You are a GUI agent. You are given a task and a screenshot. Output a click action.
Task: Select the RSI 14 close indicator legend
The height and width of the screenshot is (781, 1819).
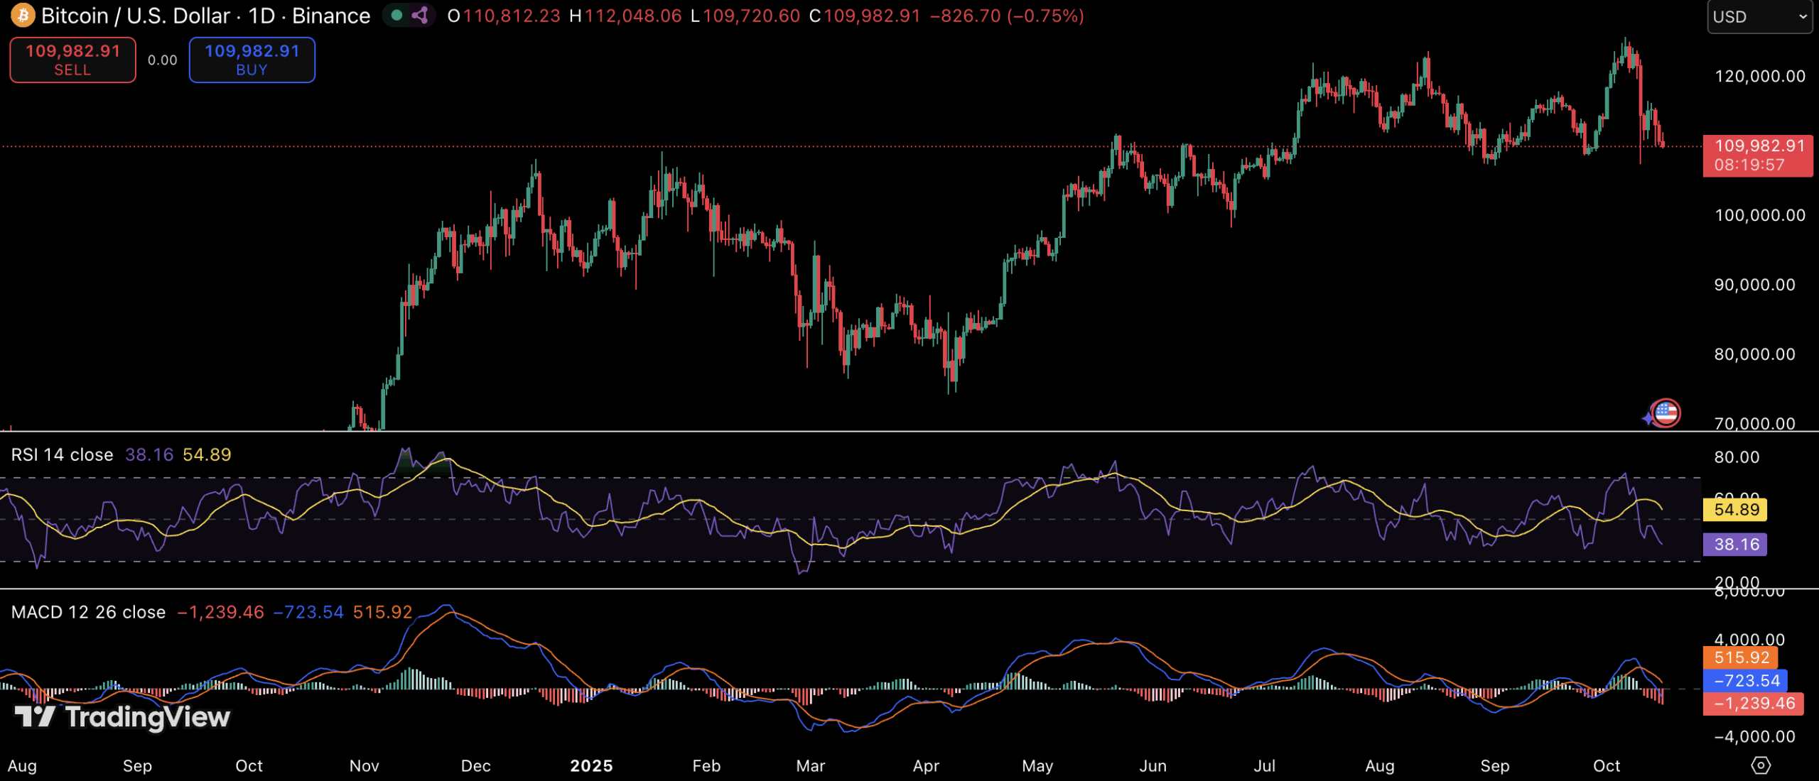[x=62, y=454]
